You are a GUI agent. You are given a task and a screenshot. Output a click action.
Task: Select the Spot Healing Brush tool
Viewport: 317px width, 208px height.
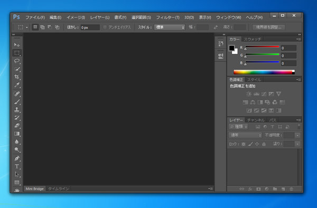click(17, 93)
